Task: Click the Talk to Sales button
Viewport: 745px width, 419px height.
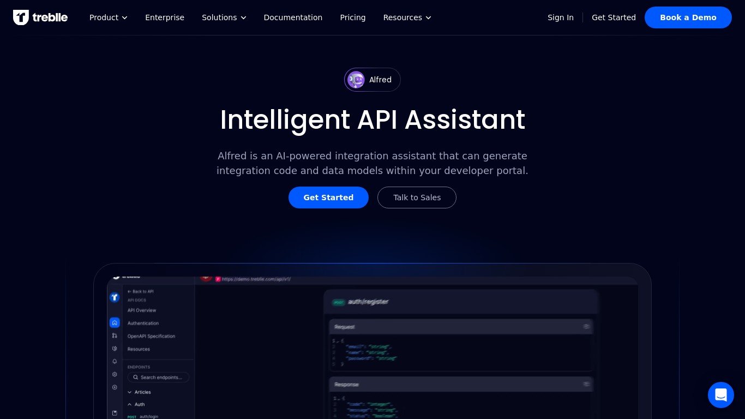Action: pyautogui.click(x=417, y=197)
